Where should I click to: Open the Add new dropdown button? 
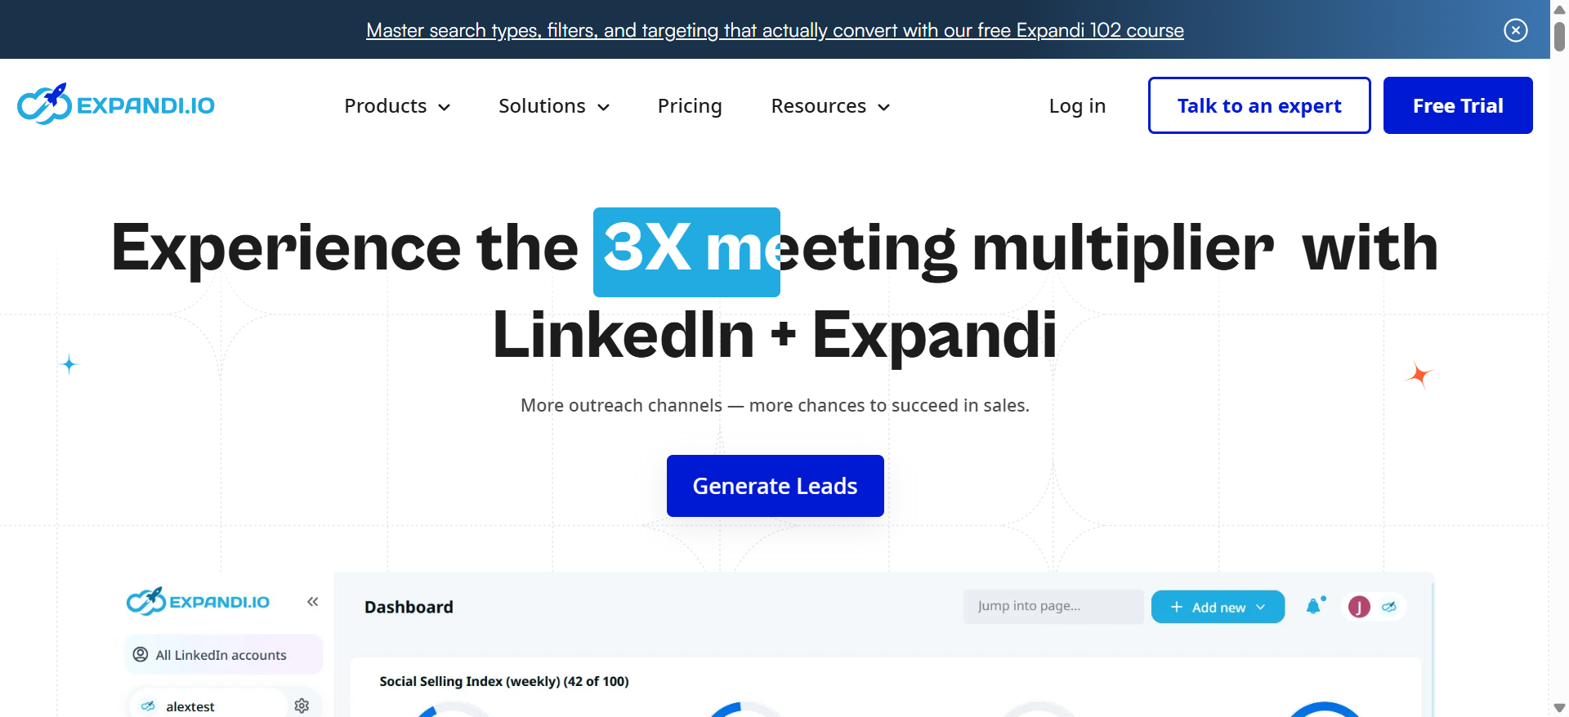coord(1218,607)
